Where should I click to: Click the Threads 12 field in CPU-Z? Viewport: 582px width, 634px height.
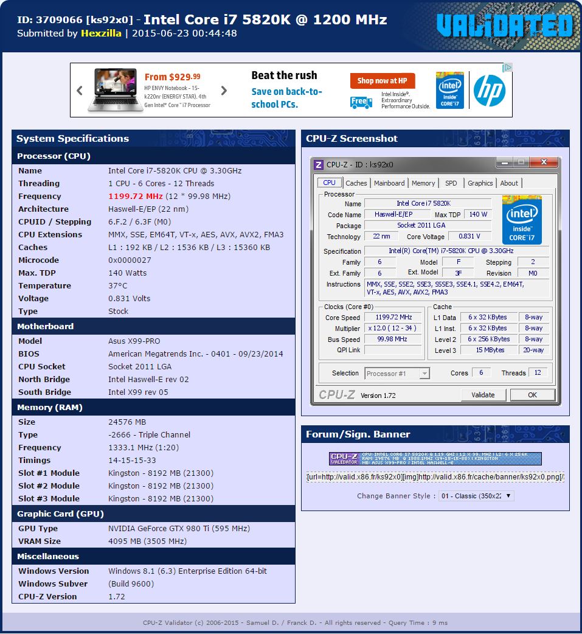pyautogui.click(x=538, y=372)
